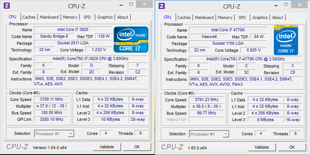
Task: Click OK button in left window
Action: 137,147
